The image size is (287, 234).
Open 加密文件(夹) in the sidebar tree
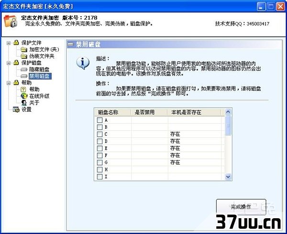(x=44, y=49)
